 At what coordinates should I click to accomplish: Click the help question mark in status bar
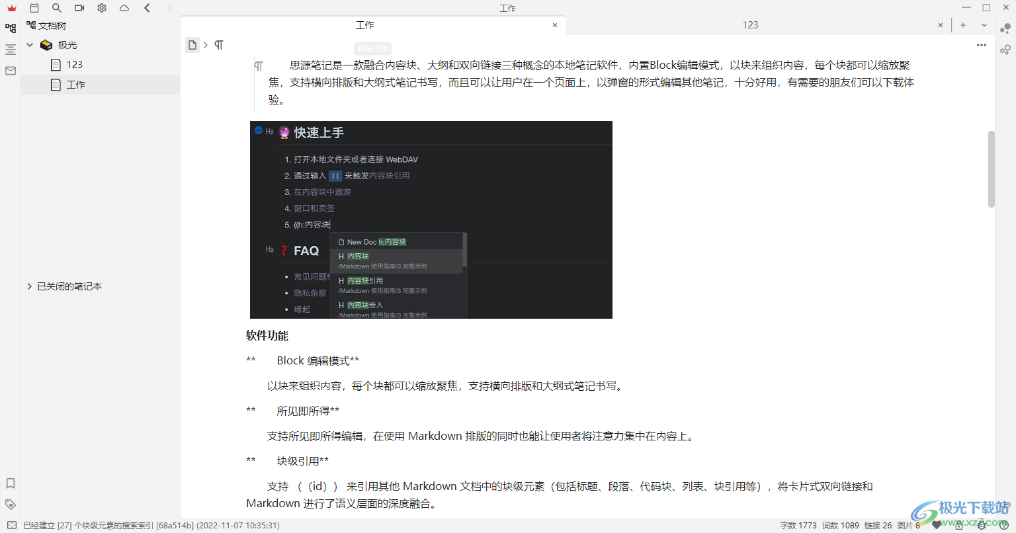[x=1004, y=525]
